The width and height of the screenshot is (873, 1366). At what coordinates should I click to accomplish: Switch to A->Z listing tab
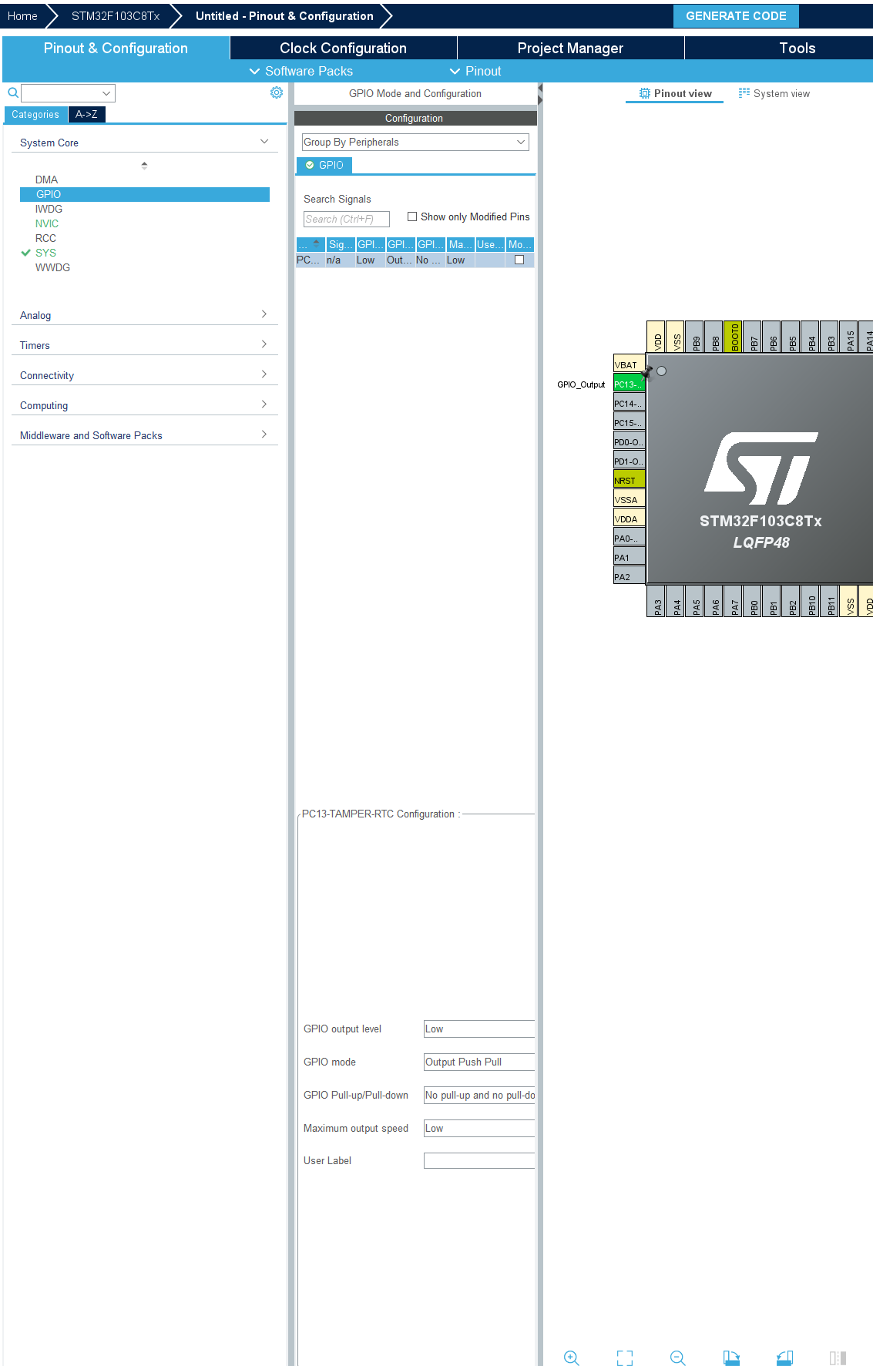[86, 114]
